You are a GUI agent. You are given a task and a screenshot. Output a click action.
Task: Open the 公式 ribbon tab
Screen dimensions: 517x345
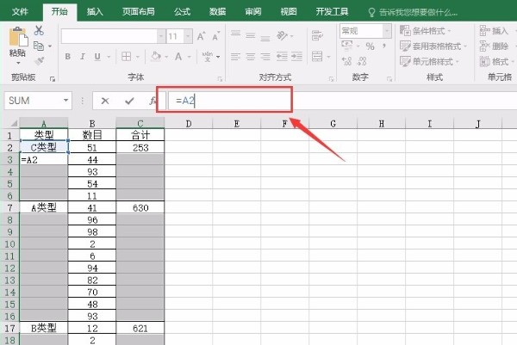pos(182,12)
